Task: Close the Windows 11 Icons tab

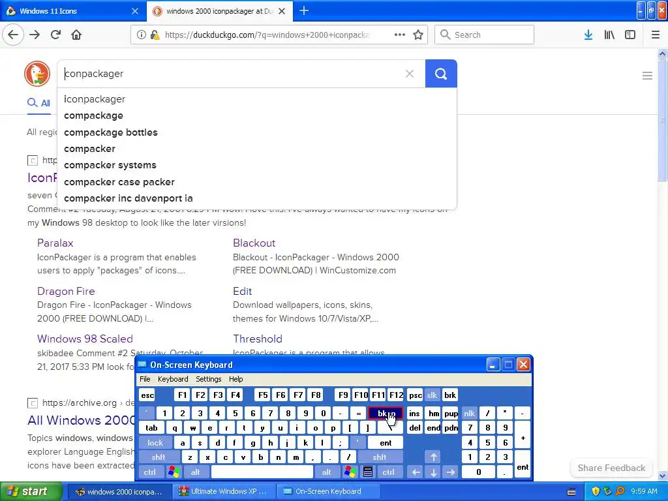Action: click(x=134, y=11)
